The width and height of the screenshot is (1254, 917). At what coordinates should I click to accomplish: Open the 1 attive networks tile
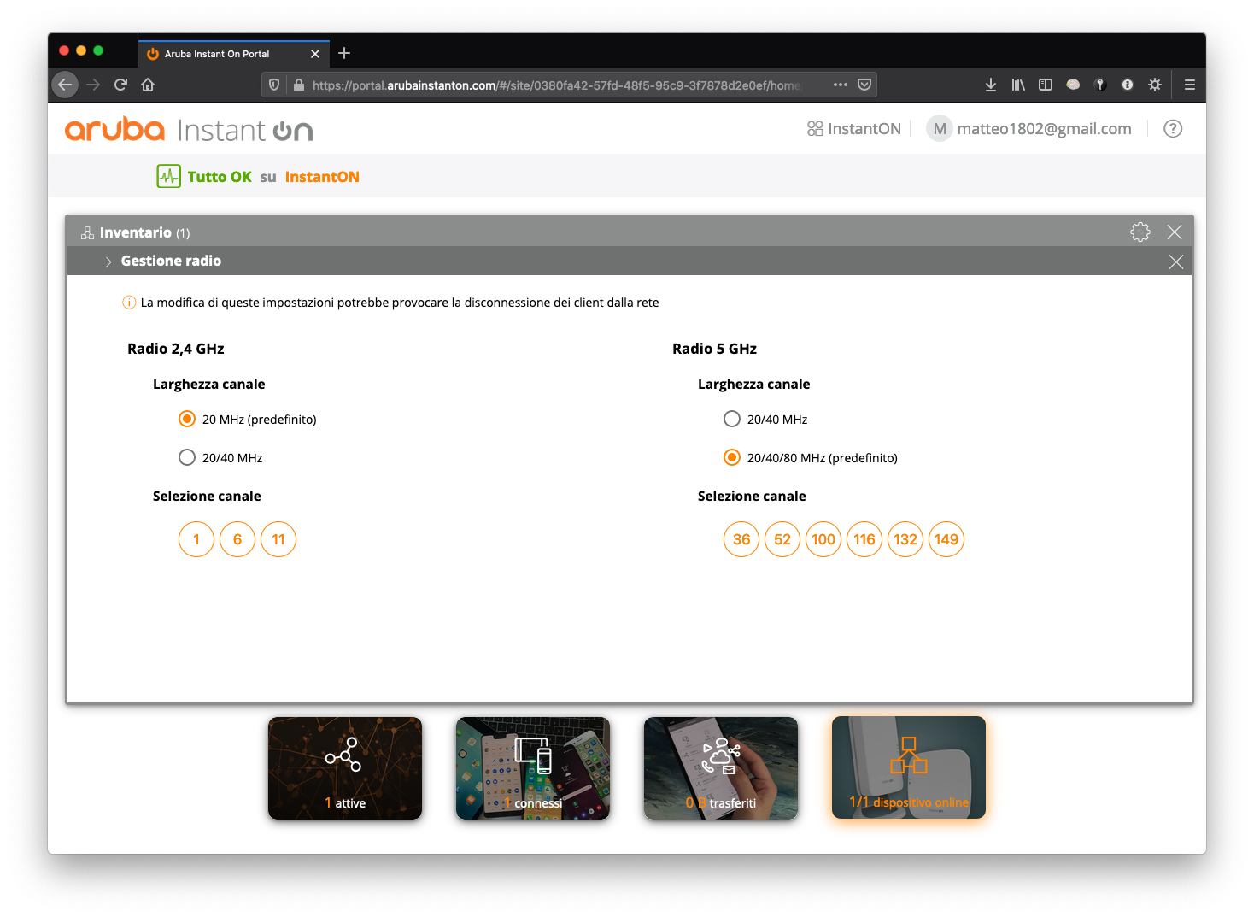pyautogui.click(x=345, y=768)
